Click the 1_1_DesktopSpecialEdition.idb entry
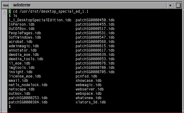184x113 pixels. coord(40,20)
